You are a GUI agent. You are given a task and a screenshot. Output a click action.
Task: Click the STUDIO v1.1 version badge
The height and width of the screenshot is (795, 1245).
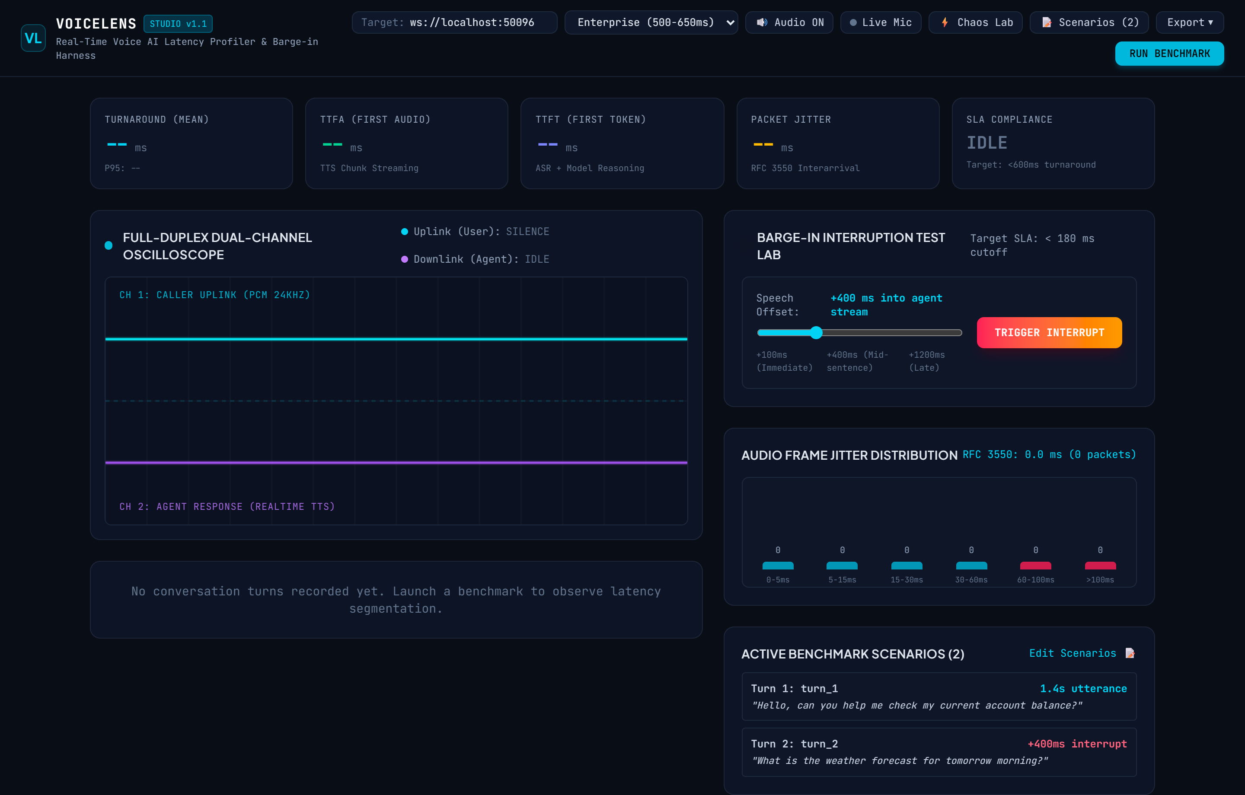178,24
